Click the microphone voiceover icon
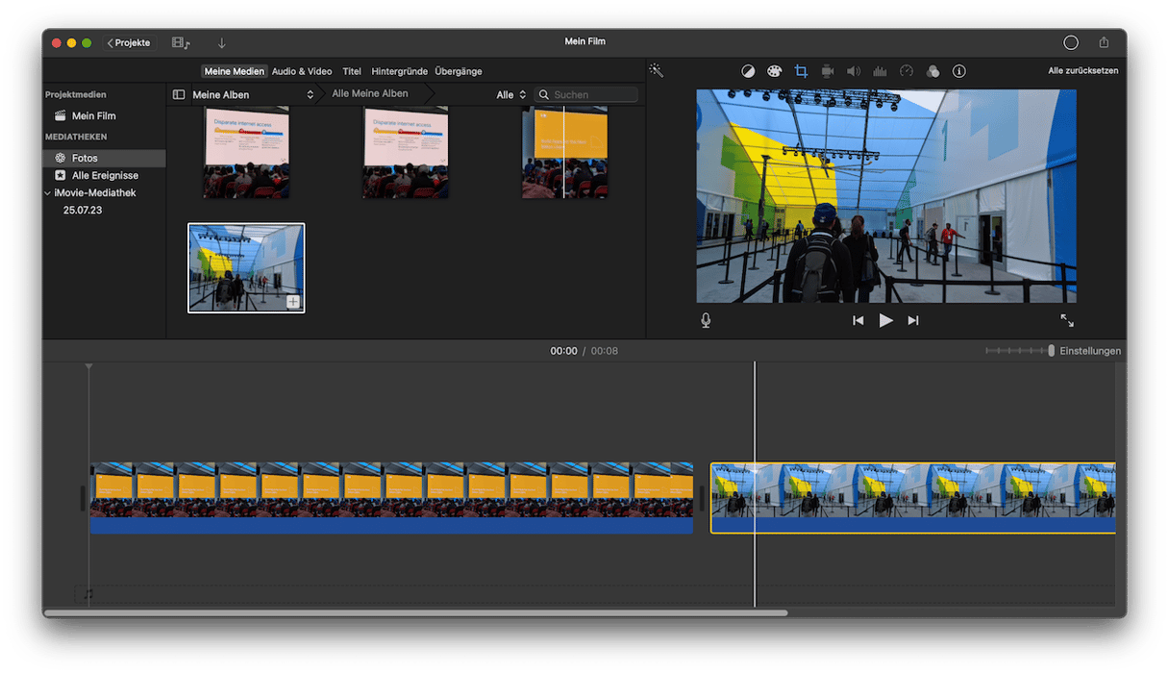 (706, 320)
